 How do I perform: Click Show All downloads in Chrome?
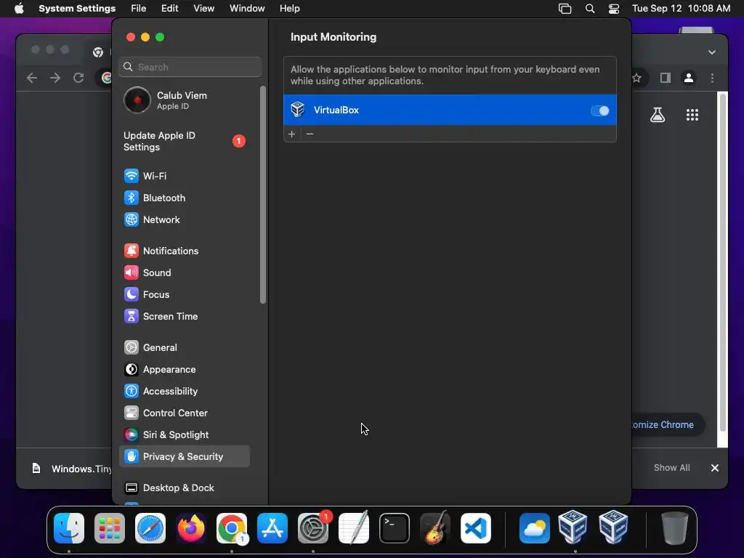pos(672,468)
